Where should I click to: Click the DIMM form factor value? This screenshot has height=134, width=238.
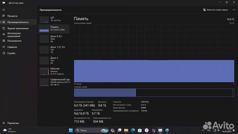click(x=143, y=108)
